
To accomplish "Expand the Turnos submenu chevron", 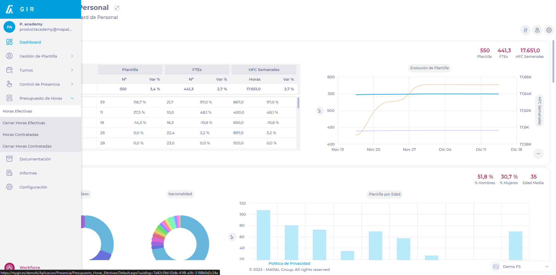I will pyautogui.click(x=72, y=70).
